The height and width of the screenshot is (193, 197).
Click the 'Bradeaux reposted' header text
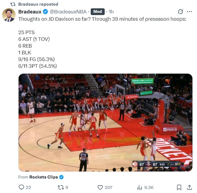coord(38,4)
